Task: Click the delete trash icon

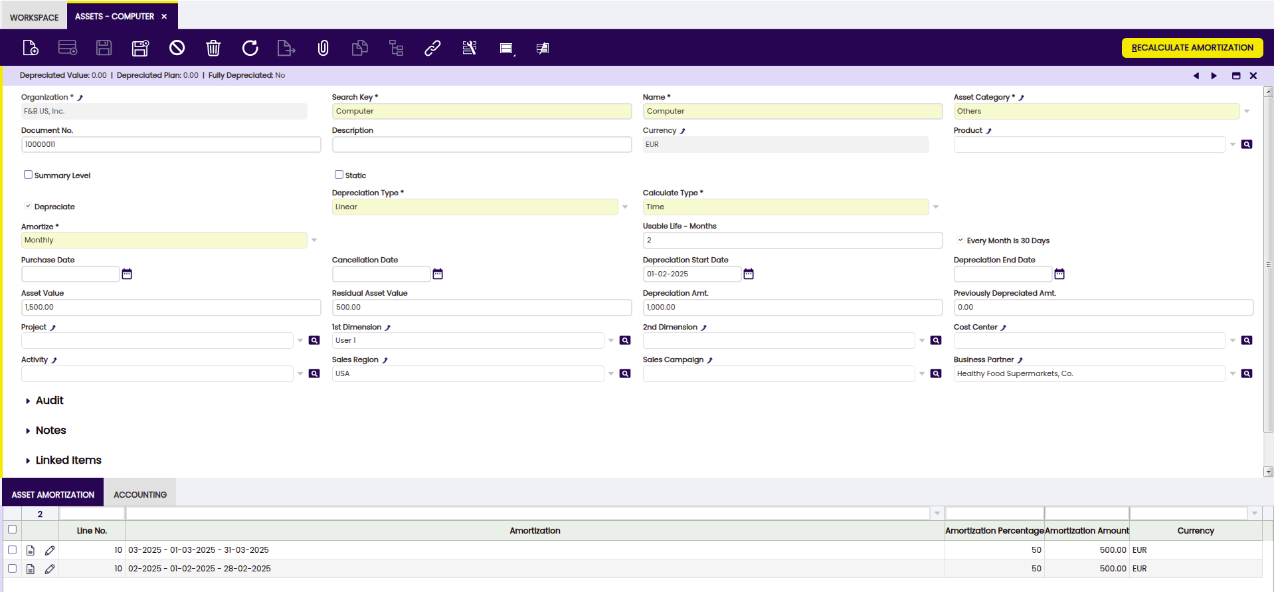Action: (x=213, y=48)
